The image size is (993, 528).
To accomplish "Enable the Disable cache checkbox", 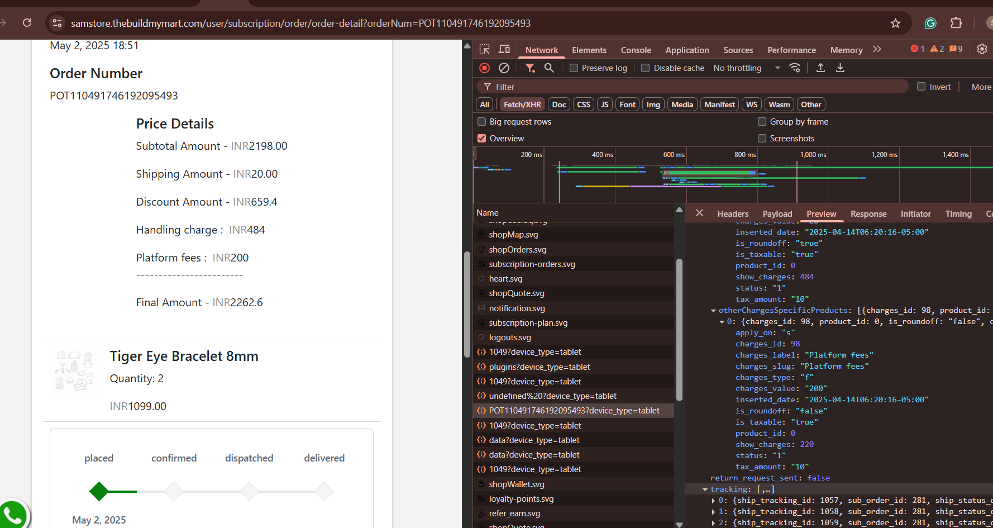I will (x=645, y=68).
